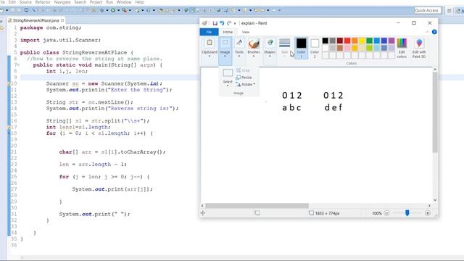Click the zoom out minus button in Paint
Viewport: 464px width, 261px height.
click(386, 213)
